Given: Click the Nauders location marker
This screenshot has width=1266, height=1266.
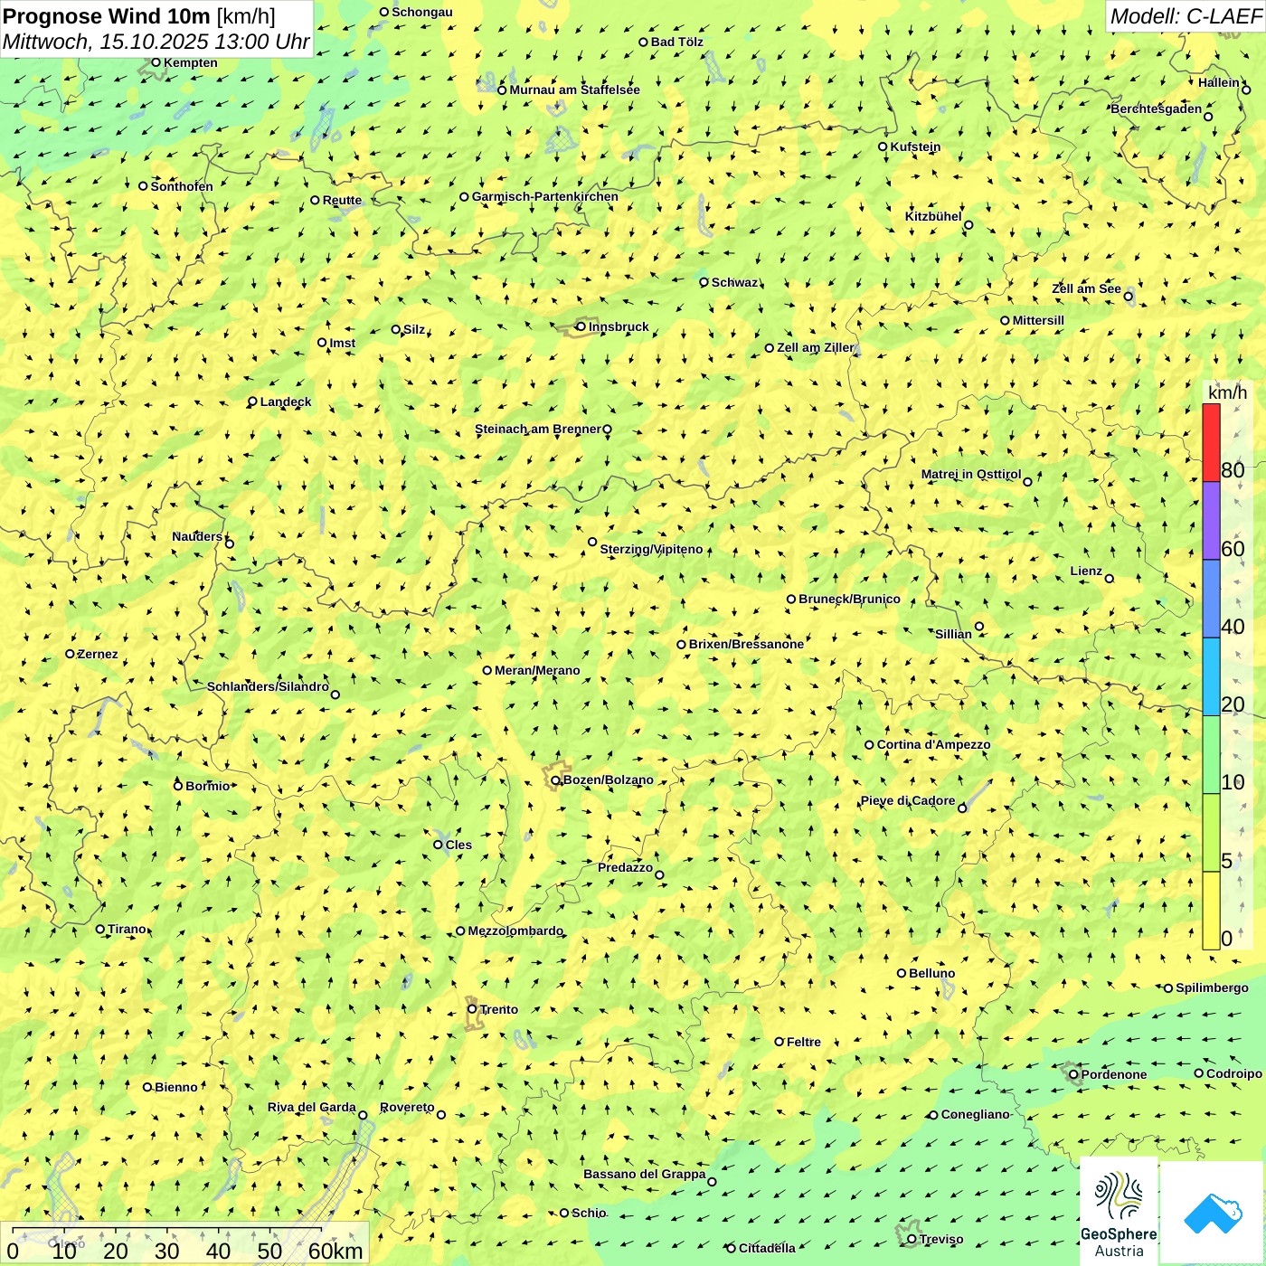Looking at the screenshot, I should coord(229,543).
